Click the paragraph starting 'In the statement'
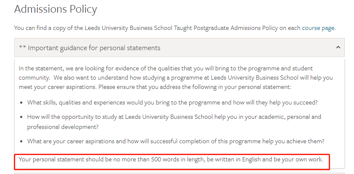The height and width of the screenshot is (174, 354). click(x=176, y=78)
